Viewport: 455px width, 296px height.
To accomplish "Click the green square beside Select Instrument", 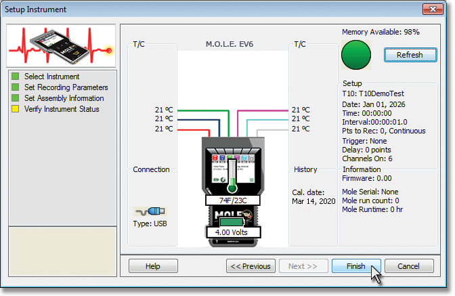I will pyautogui.click(x=15, y=77).
